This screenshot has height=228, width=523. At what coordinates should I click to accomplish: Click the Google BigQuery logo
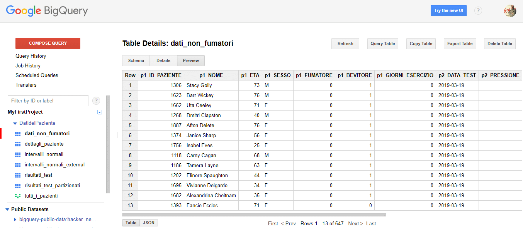(x=47, y=11)
